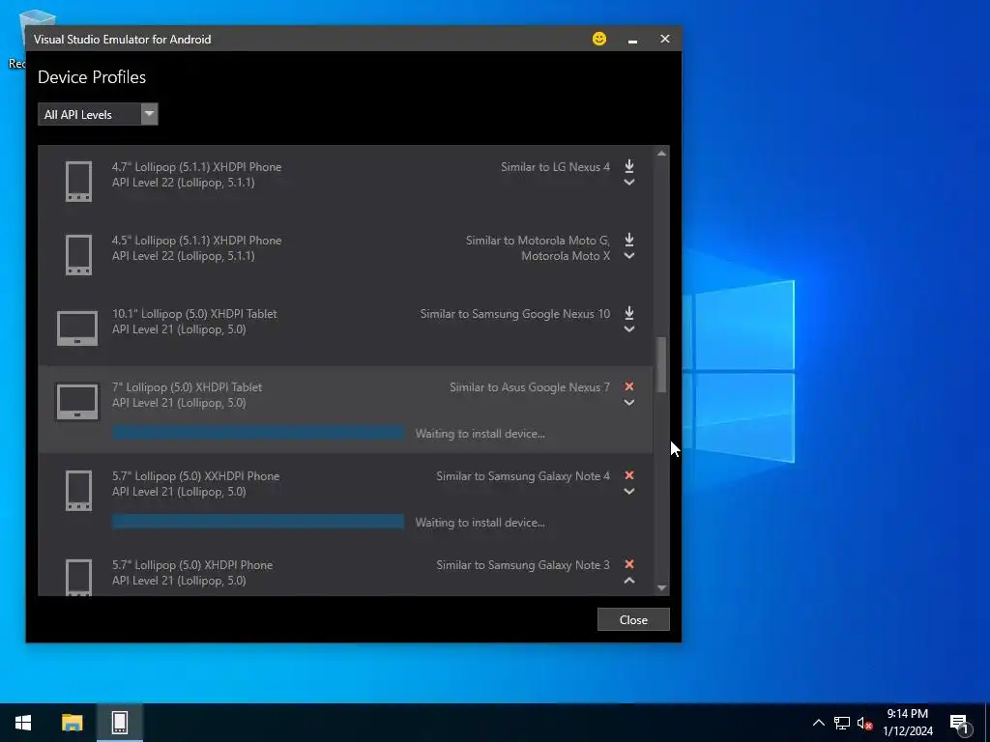Select the 4.7" Lollipop (5.1.1) phone icon
990x742 pixels.
click(x=79, y=182)
